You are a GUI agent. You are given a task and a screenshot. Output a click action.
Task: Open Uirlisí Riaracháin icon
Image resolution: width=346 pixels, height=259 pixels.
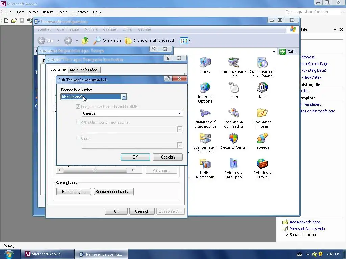click(205, 169)
